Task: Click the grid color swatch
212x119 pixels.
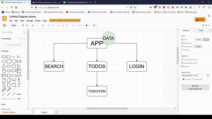Action: [x=206, y=40]
